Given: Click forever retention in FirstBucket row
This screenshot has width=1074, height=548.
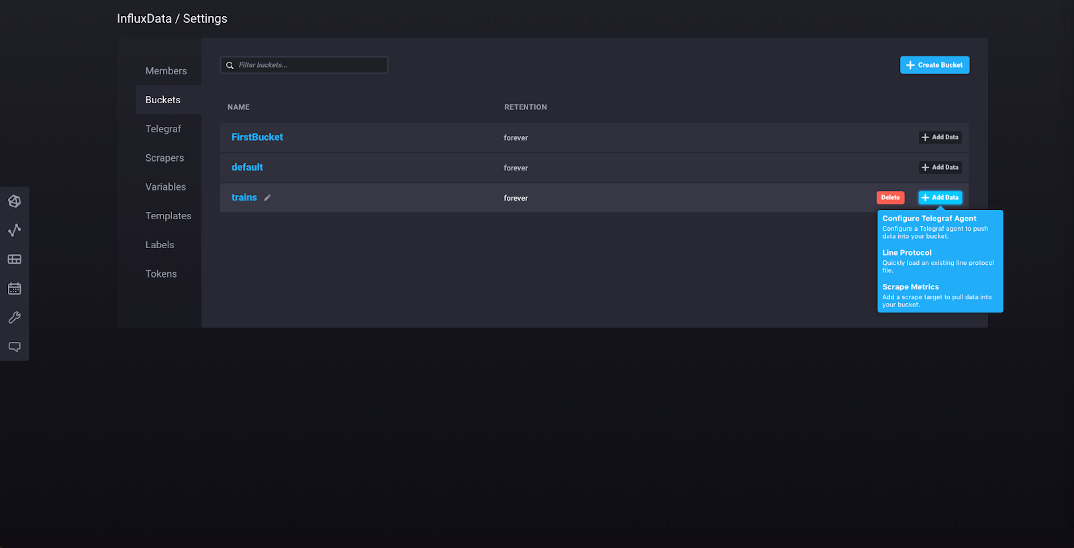Looking at the screenshot, I should coord(516,138).
